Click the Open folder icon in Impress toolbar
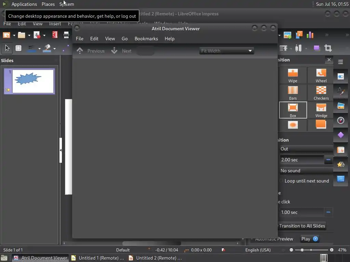350x262 pixels. 22,35
